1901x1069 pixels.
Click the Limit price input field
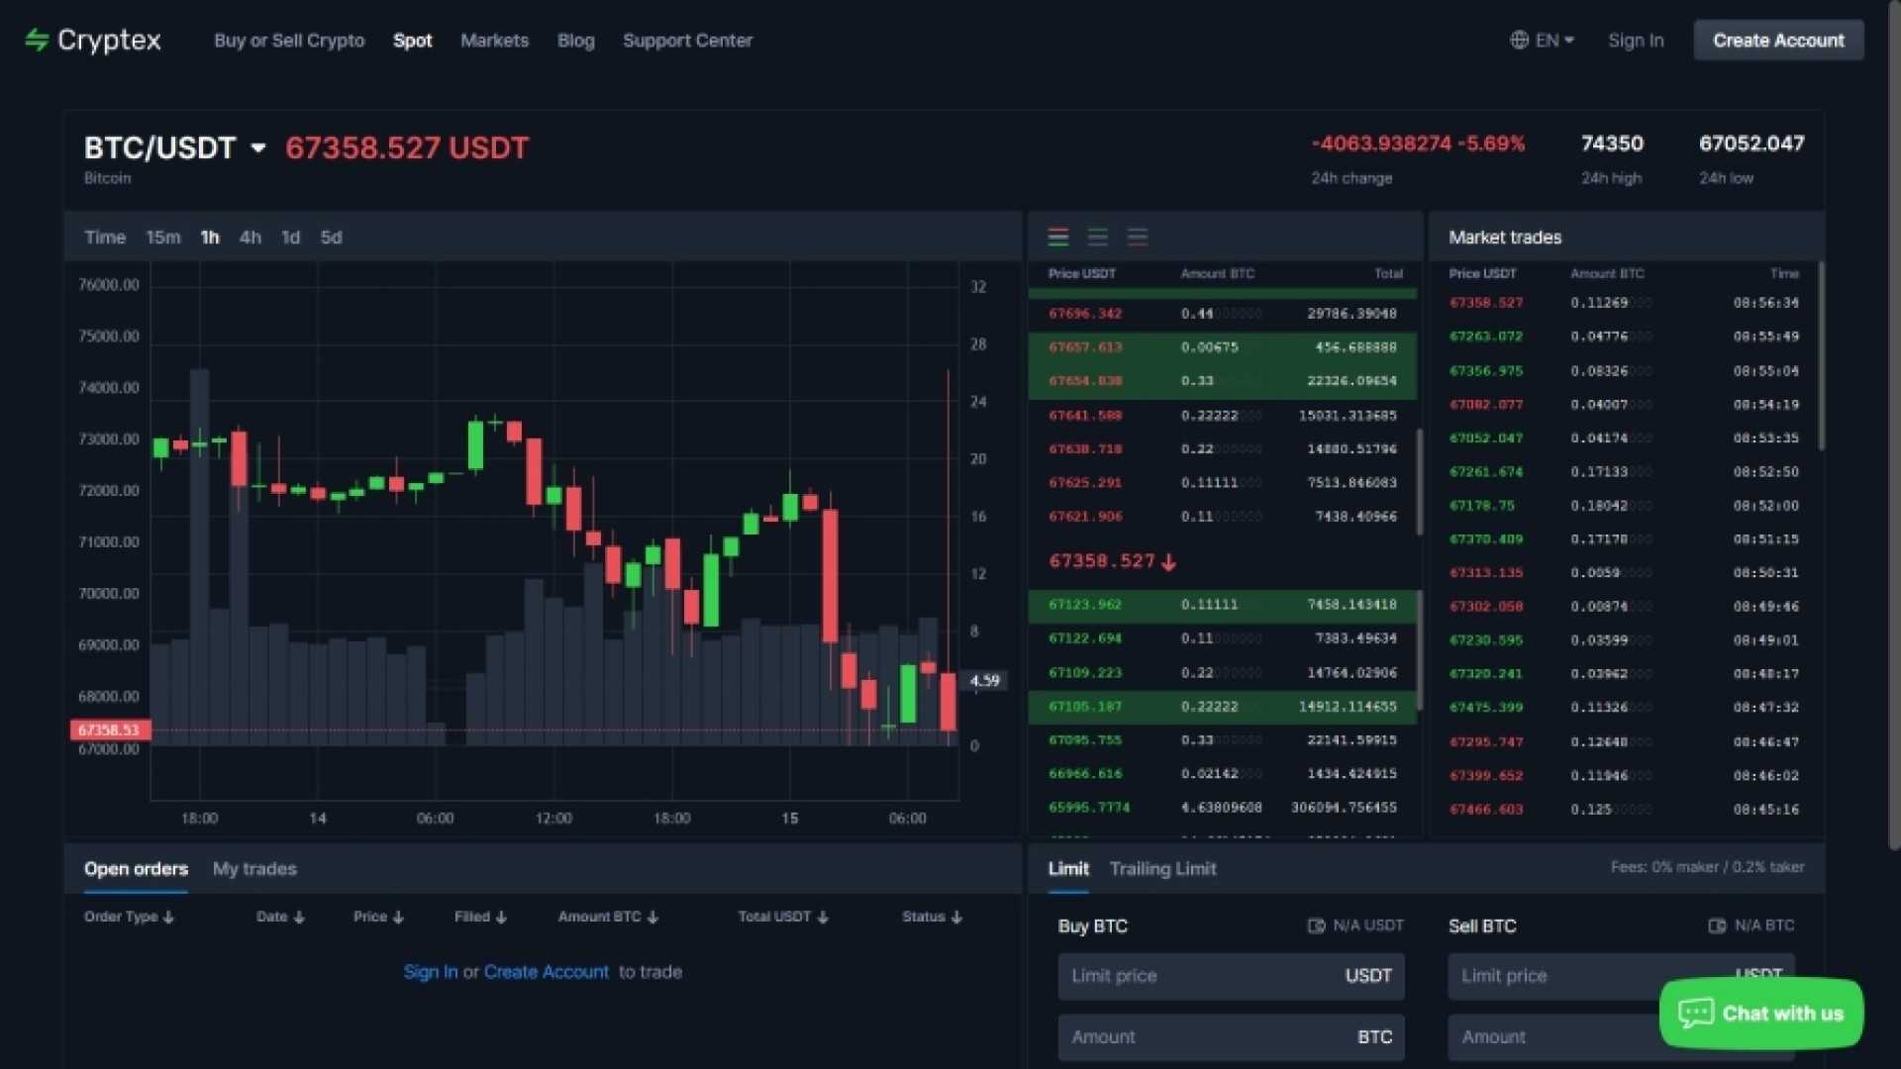point(1229,975)
